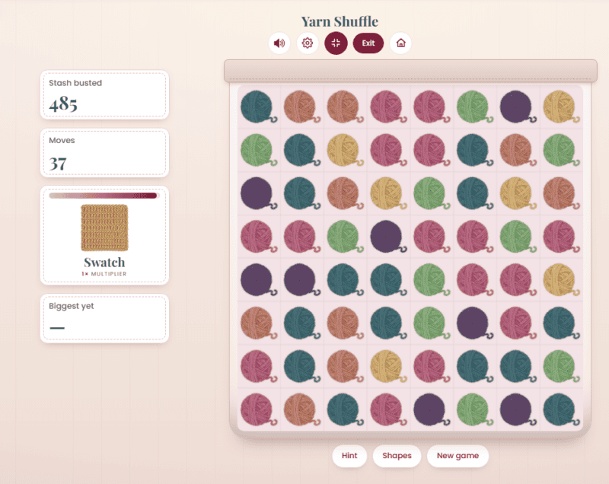Select the purple yarn ball in top row
The height and width of the screenshot is (484, 609).
[x=516, y=107]
